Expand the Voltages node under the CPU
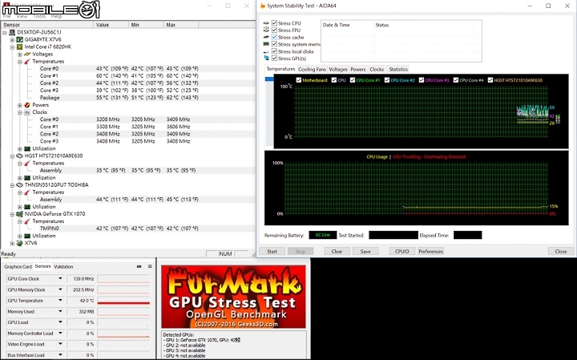 (19, 55)
